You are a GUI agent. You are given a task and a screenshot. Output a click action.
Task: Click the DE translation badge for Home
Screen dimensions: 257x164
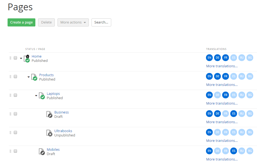pos(217,58)
